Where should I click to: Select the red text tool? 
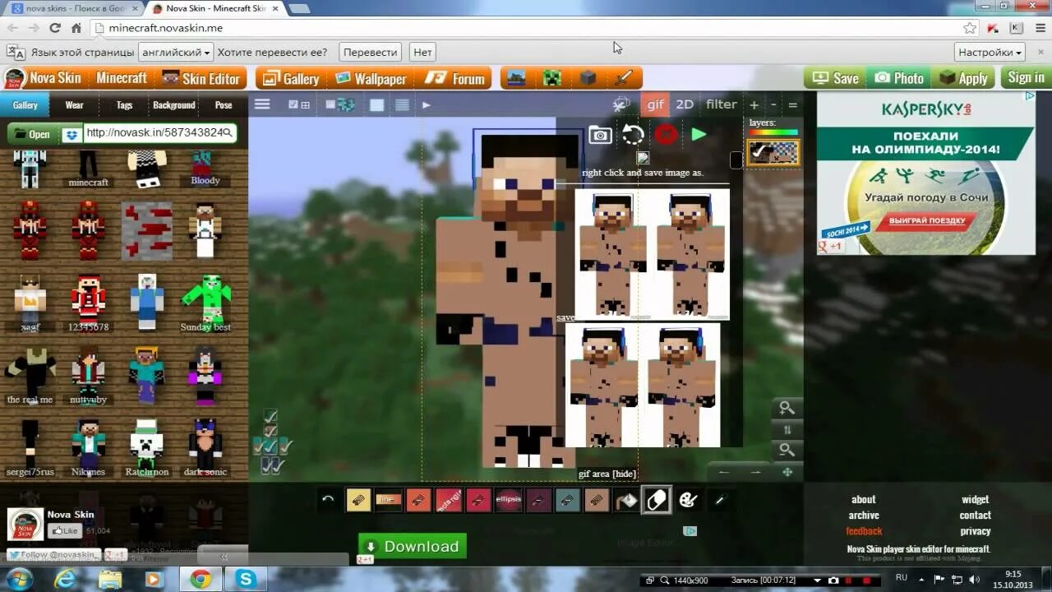448,499
